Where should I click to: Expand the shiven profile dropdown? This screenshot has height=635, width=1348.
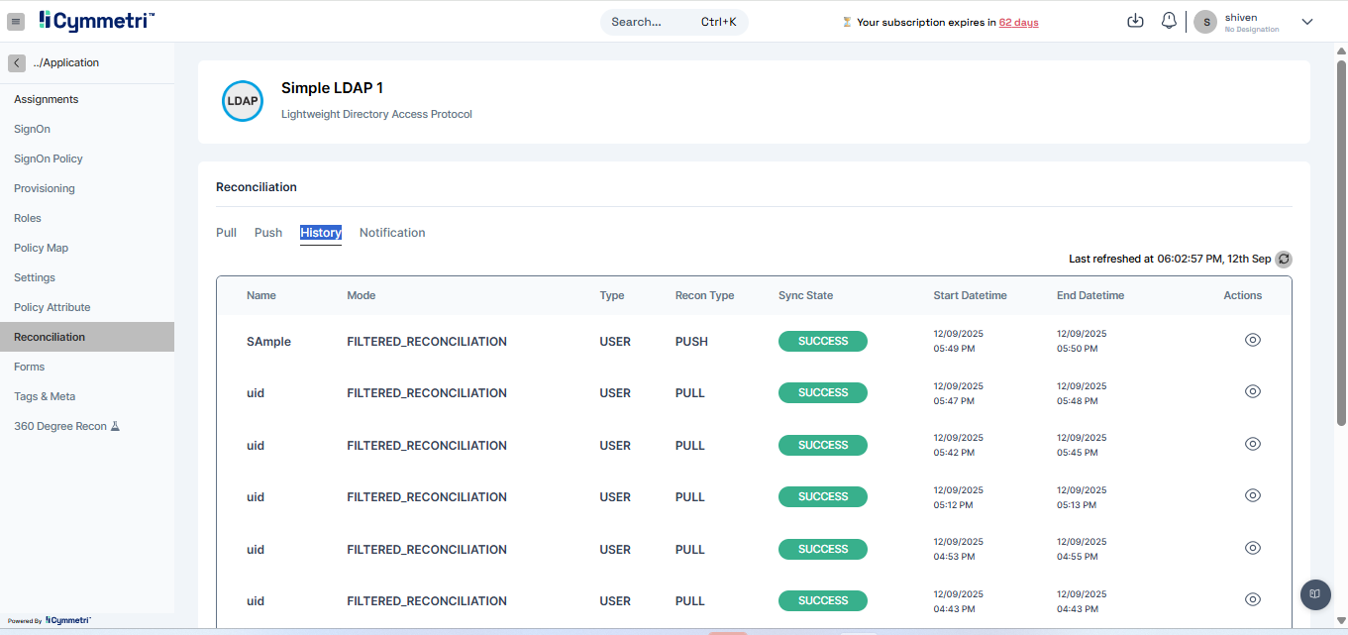pyautogui.click(x=1306, y=22)
